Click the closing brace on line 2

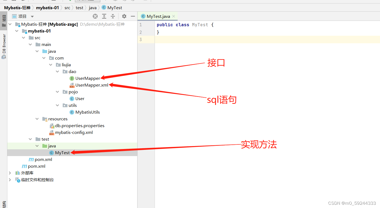[x=158, y=32]
